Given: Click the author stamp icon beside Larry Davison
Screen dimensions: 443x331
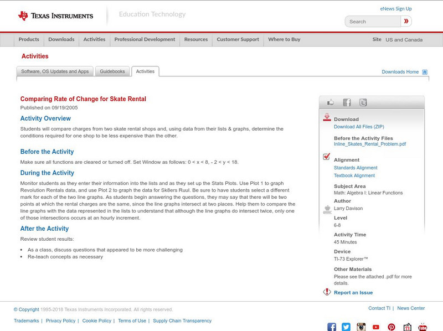Looking at the screenshot, I should pos(327,210).
